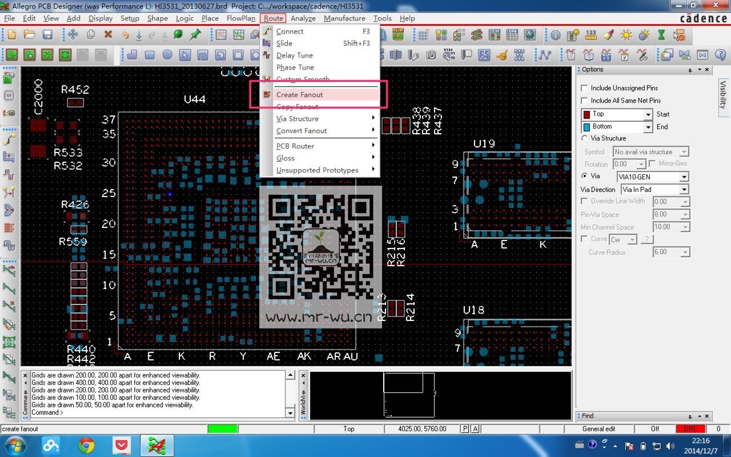Click the New file icon
Screen dimensions: 731x457
[11, 35]
